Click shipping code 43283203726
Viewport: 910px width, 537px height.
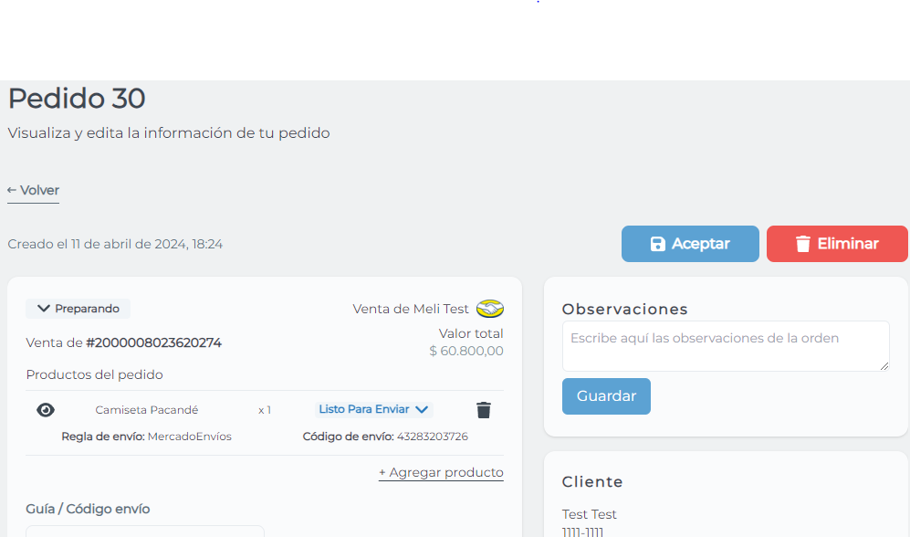pos(433,437)
